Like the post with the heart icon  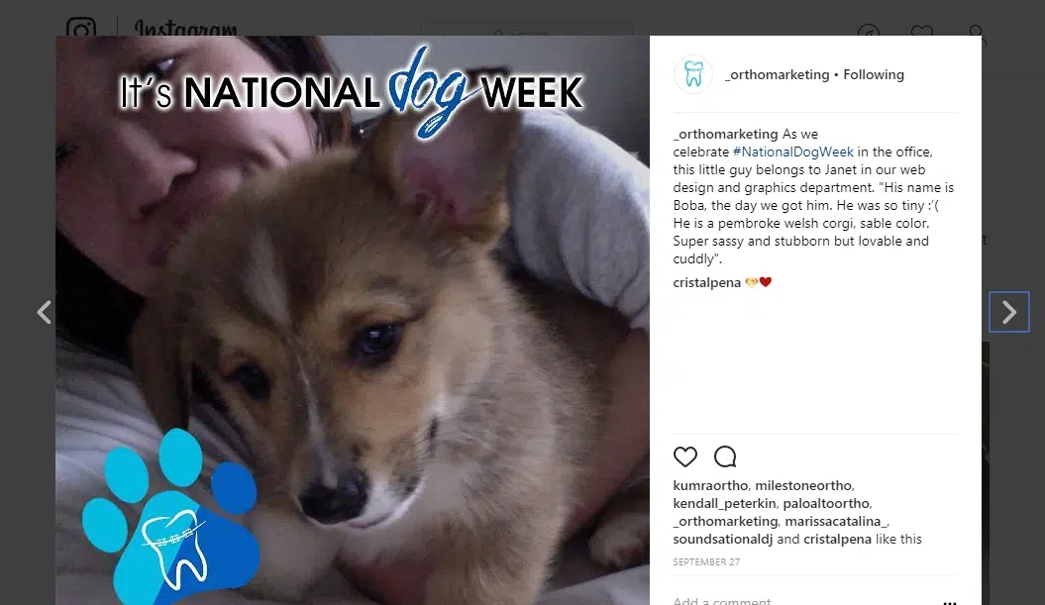click(685, 457)
